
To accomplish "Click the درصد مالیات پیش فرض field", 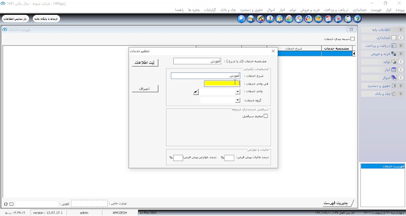I will pyautogui.click(x=229, y=157).
